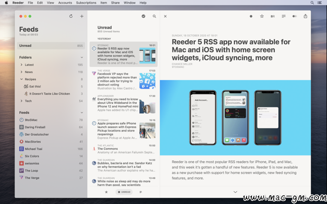Click Apple Store pickup thumbnail
The image size is (327, 204).
click(x=147, y=130)
